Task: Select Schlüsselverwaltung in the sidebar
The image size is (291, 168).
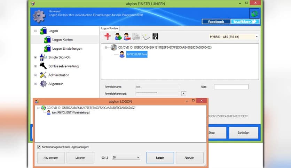Action: point(63,66)
